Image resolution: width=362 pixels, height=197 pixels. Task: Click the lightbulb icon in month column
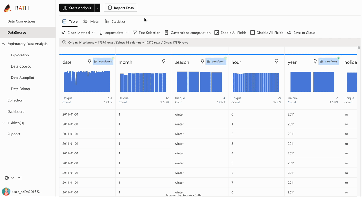[x=164, y=62]
